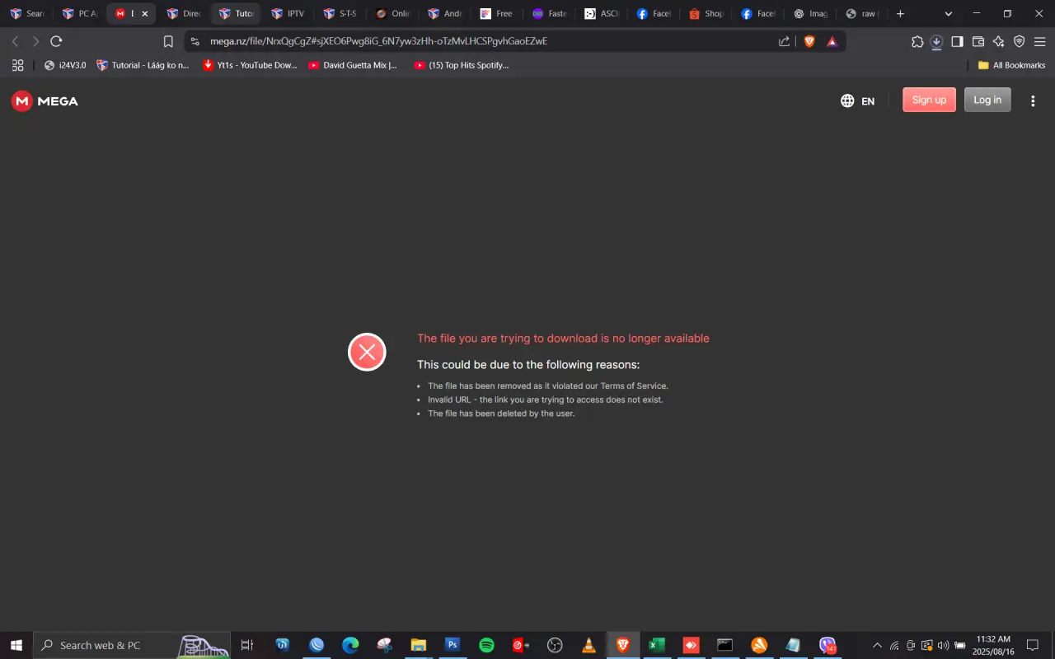Open the David Guetta Mix bookmark
1055x659 pixels.
pyautogui.click(x=353, y=65)
